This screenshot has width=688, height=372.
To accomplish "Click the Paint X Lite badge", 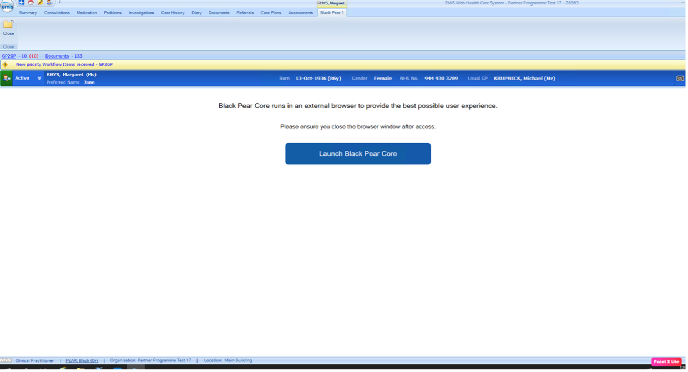I will [666, 361].
